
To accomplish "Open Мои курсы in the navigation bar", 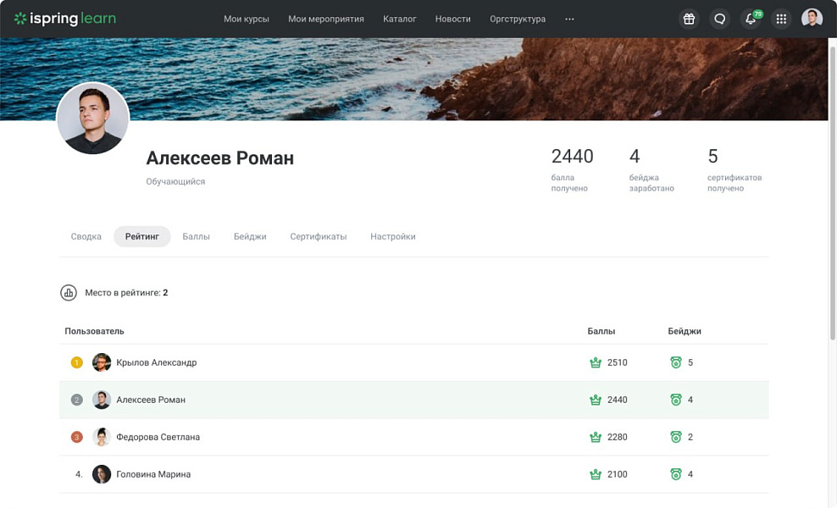I will [246, 18].
